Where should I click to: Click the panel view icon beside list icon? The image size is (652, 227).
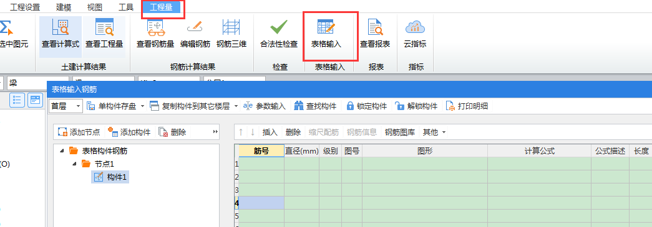[36, 100]
